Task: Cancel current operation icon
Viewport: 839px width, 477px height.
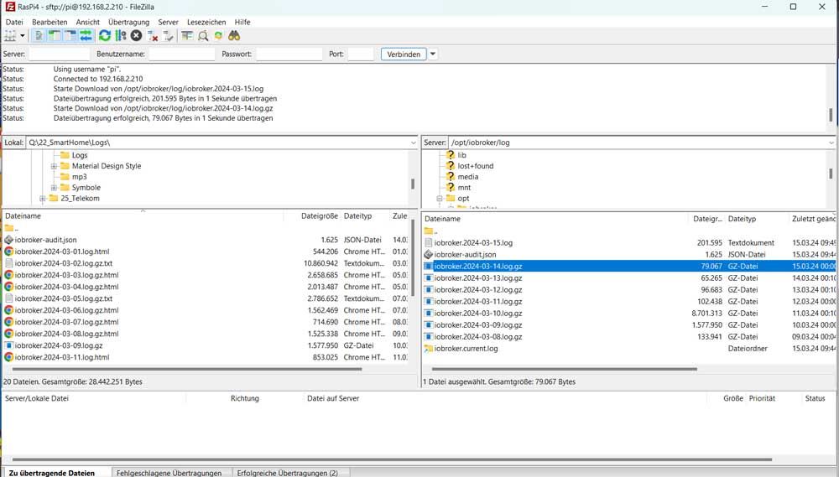Action: pyautogui.click(x=137, y=36)
